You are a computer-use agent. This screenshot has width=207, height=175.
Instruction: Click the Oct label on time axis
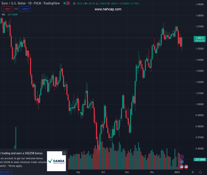point(103,172)
